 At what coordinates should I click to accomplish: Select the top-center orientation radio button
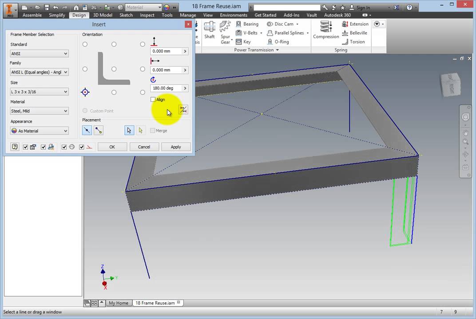pos(114,44)
